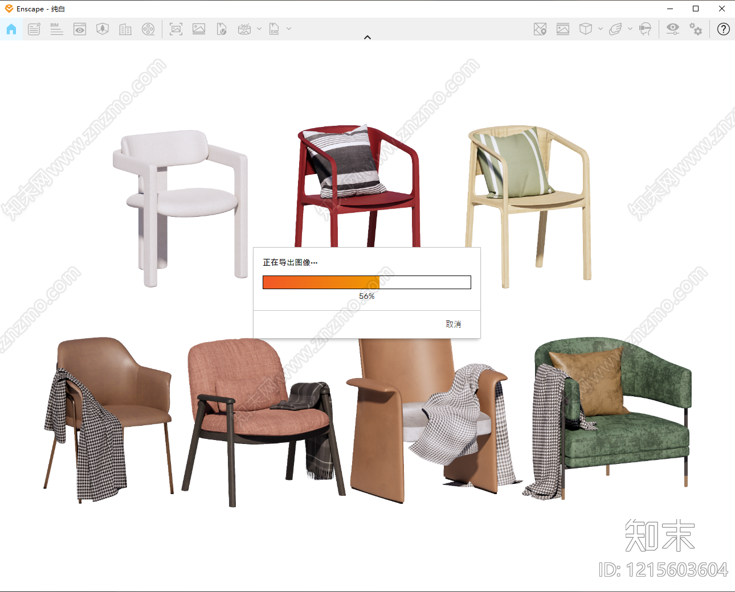Screen dimensions: 735x592
Task: Open the asset library shield-tree icon
Action: tap(103, 29)
